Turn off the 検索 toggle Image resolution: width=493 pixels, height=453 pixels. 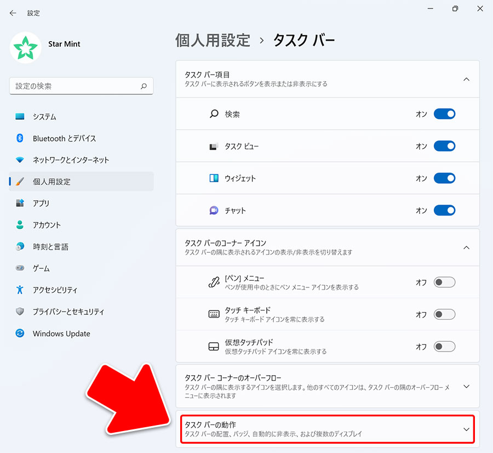click(x=444, y=114)
